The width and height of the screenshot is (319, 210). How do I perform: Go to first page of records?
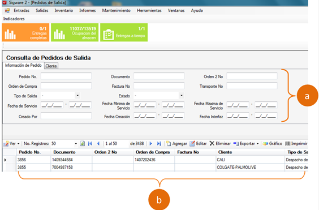coord(90,144)
